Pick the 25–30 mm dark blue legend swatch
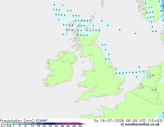The height and width of the screenshot is (127, 164). [52, 124]
